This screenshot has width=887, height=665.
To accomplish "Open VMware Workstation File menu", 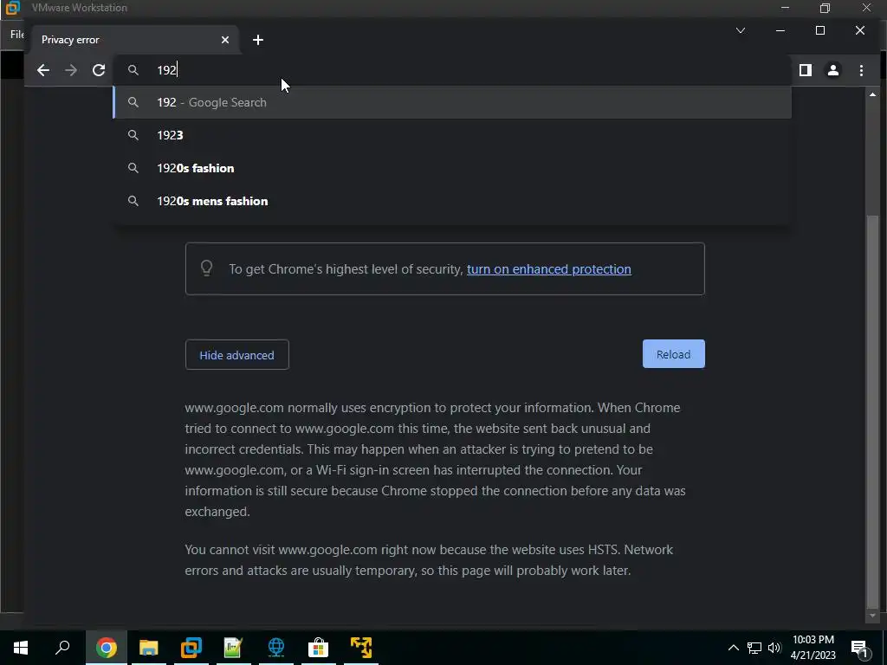I will tap(16, 35).
